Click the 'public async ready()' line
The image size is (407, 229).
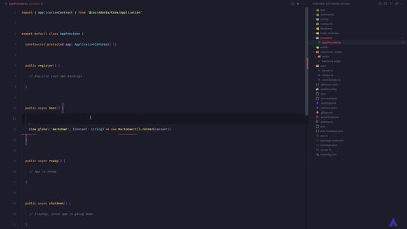tap(45, 161)
